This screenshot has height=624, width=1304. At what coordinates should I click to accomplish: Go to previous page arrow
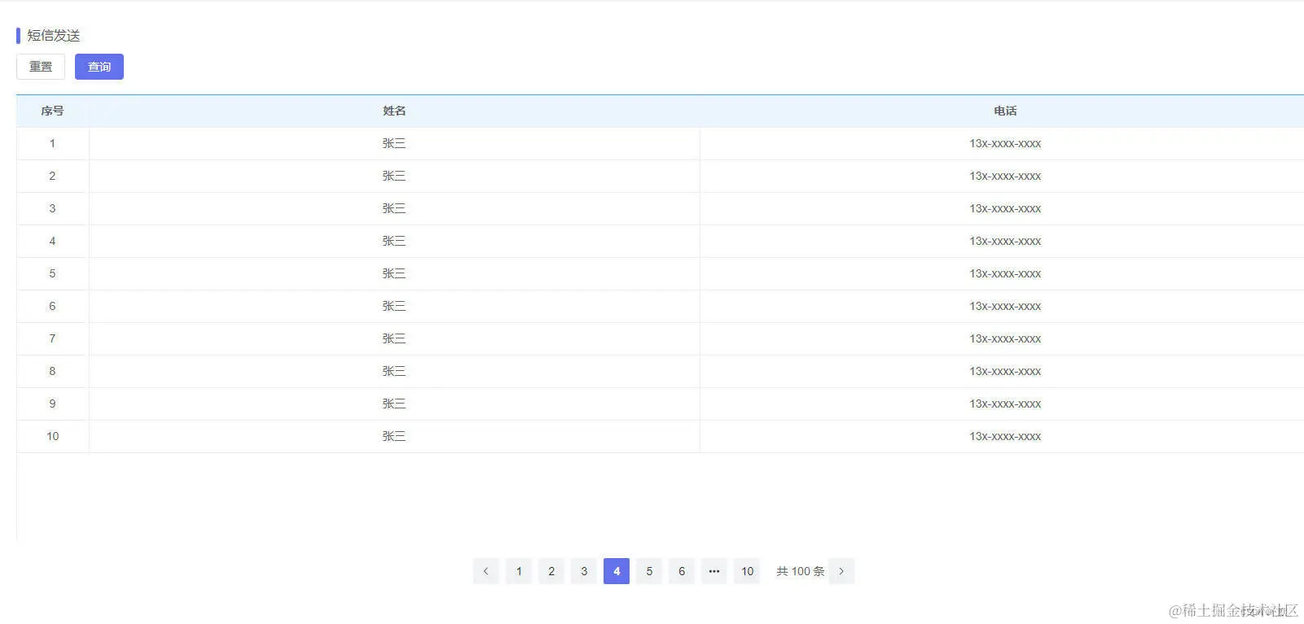pyautogui.click(x=486, y=571)
